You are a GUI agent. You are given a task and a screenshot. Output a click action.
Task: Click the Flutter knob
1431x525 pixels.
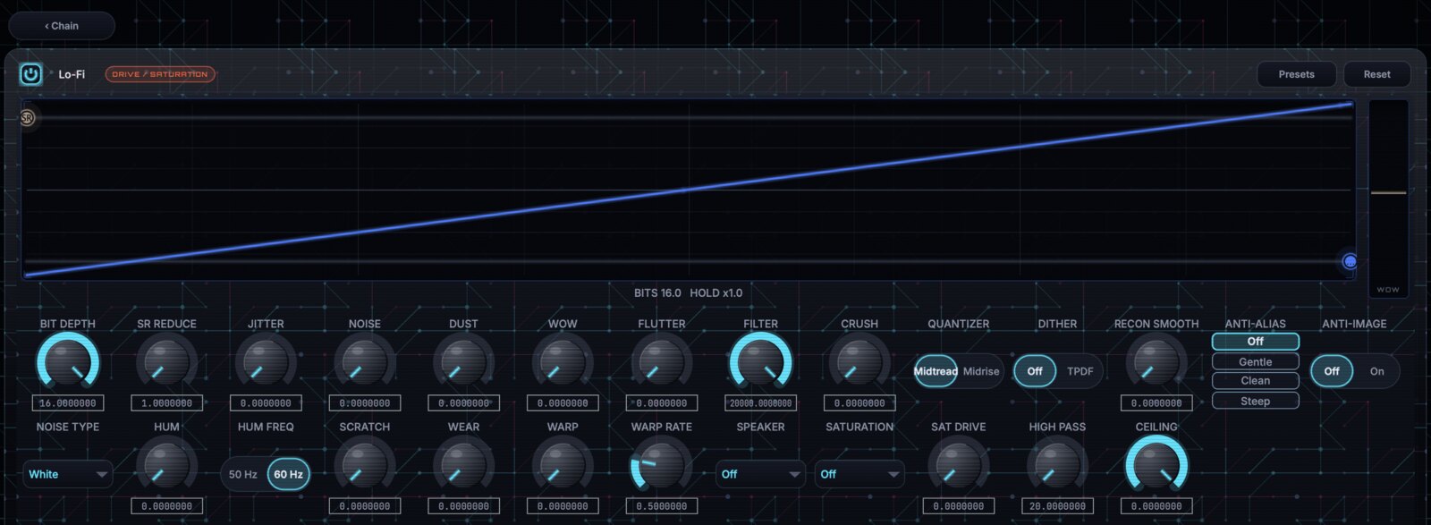[x=662, y=362]
